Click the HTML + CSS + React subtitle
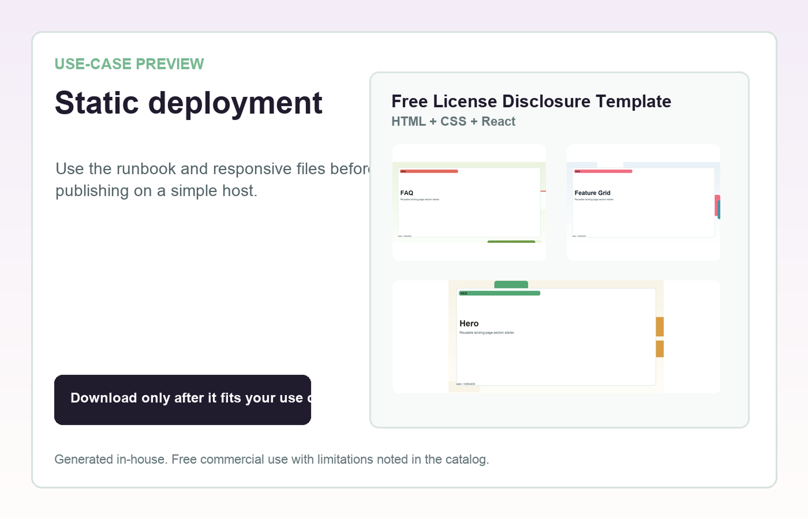The width and height of the screenshot is (808, 519). 453,121
